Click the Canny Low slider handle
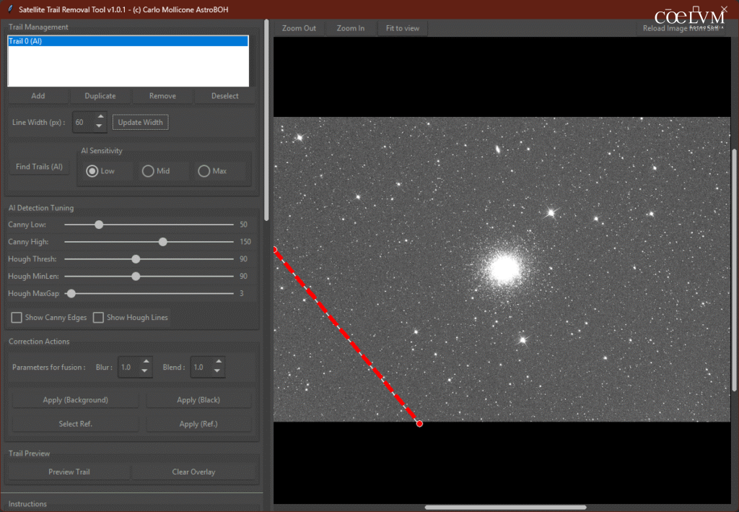 [x=99, y=225]
